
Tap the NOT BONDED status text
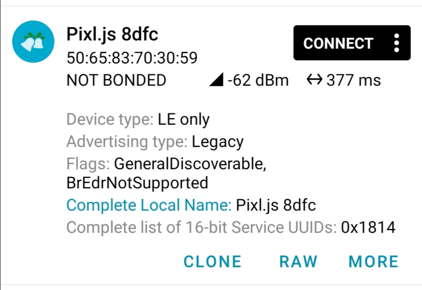[116, 80]
